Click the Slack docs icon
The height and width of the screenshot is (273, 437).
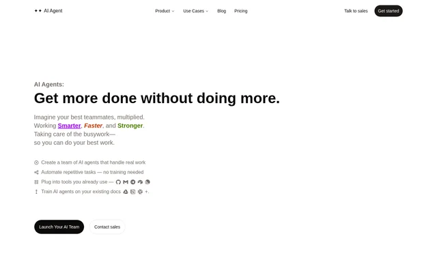pos(140,192)
